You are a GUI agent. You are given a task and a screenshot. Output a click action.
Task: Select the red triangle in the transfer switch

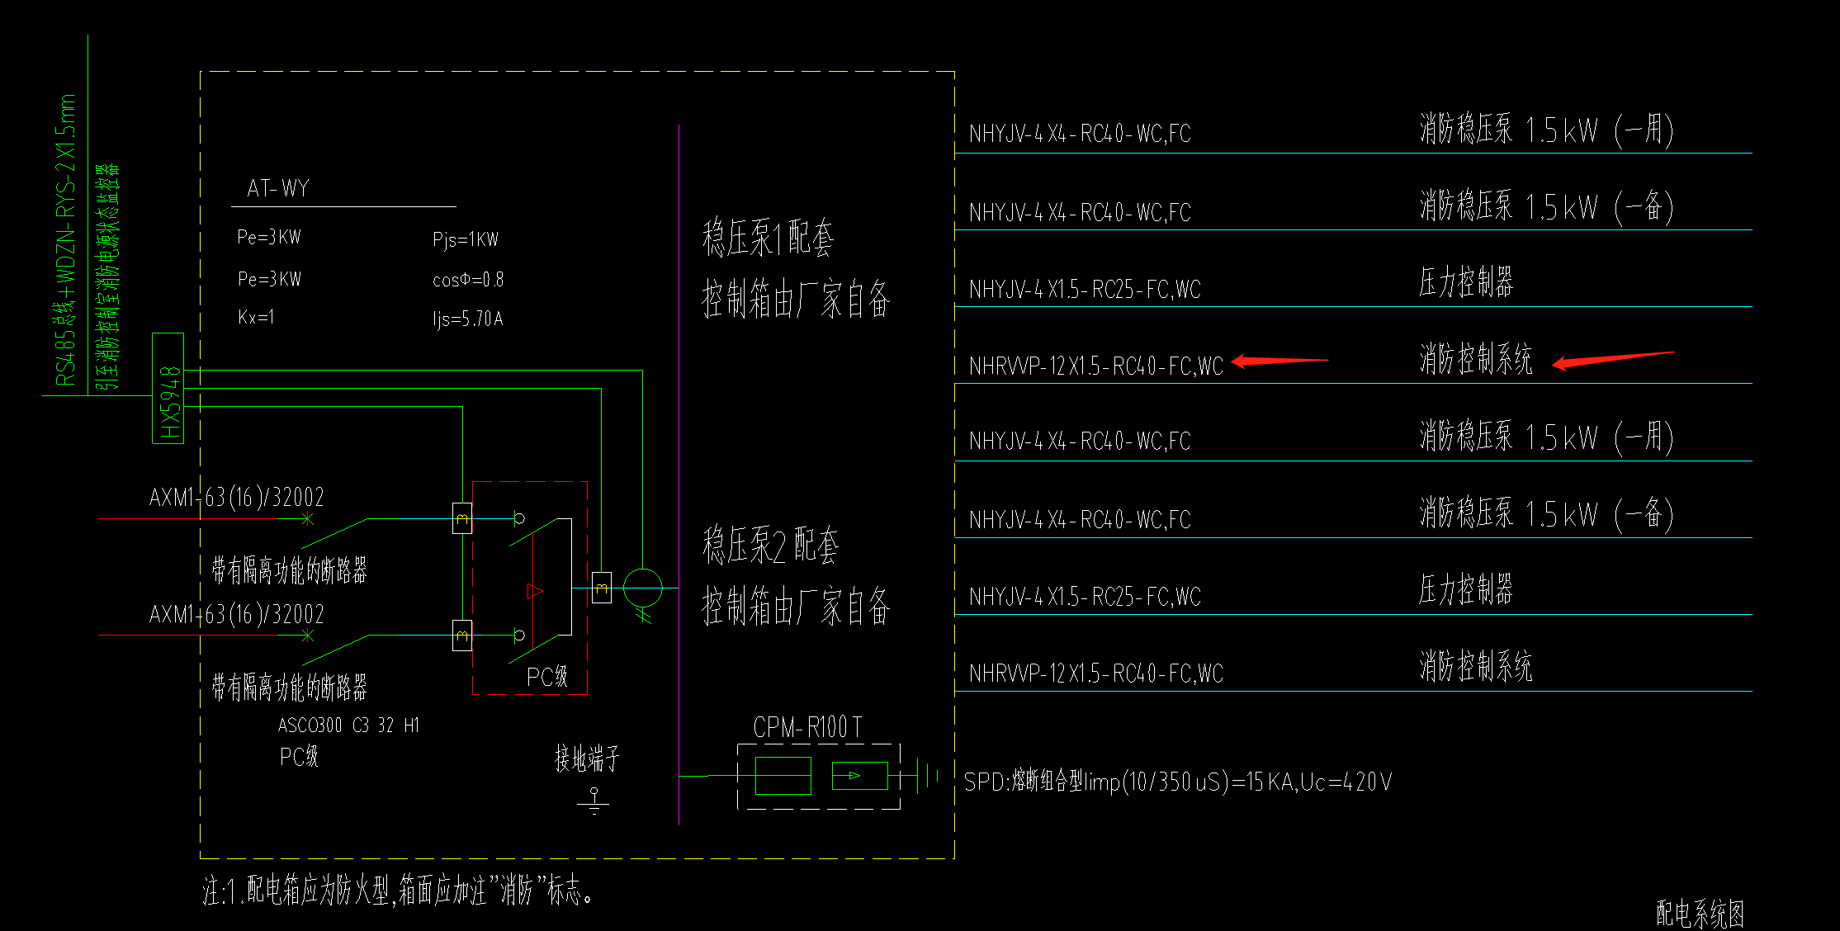(535, 591)
